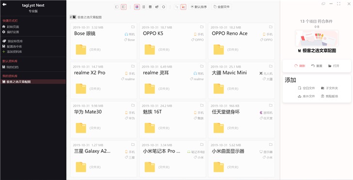Screen dimensions: 353x180
Task: Add a 库外文件 external file
Action: tap(306, 96)
